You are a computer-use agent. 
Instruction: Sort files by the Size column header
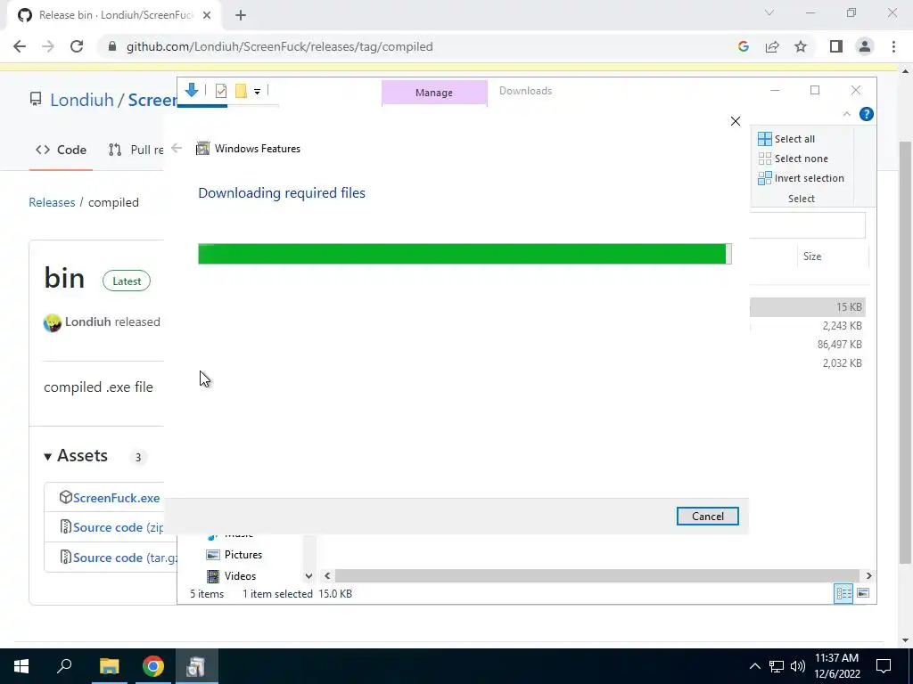click(x=811, y=256)
